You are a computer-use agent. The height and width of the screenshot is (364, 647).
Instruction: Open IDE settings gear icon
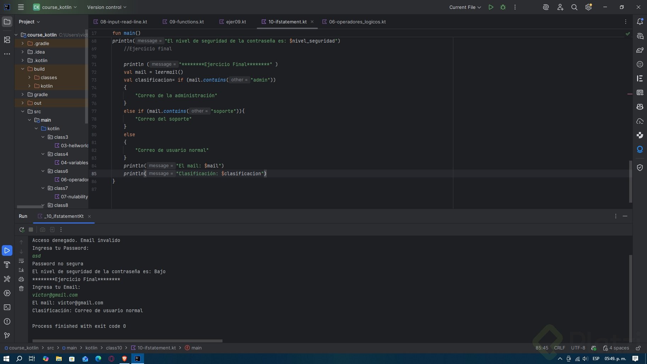588,7
